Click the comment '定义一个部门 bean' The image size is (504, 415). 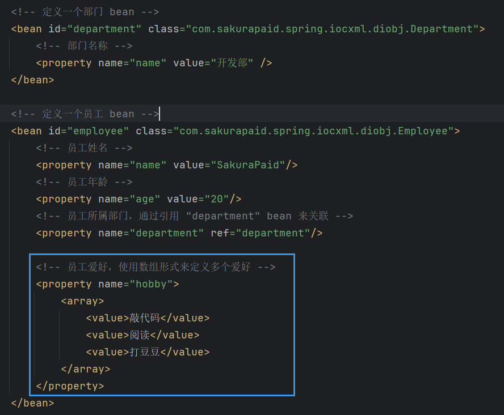click(x=85, y=12)
